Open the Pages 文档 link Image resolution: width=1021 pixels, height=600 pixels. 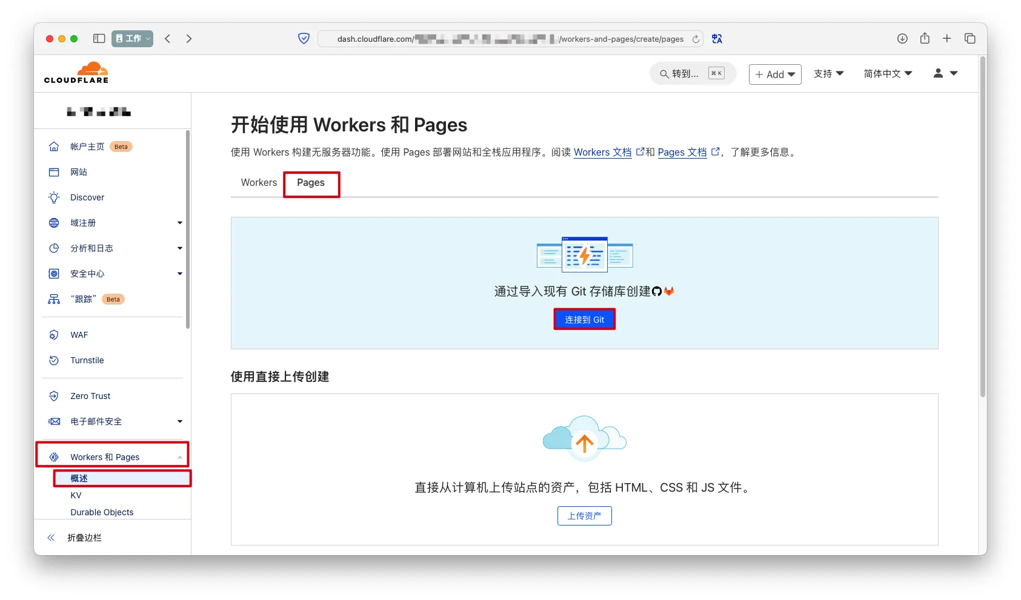pos(682,153)
